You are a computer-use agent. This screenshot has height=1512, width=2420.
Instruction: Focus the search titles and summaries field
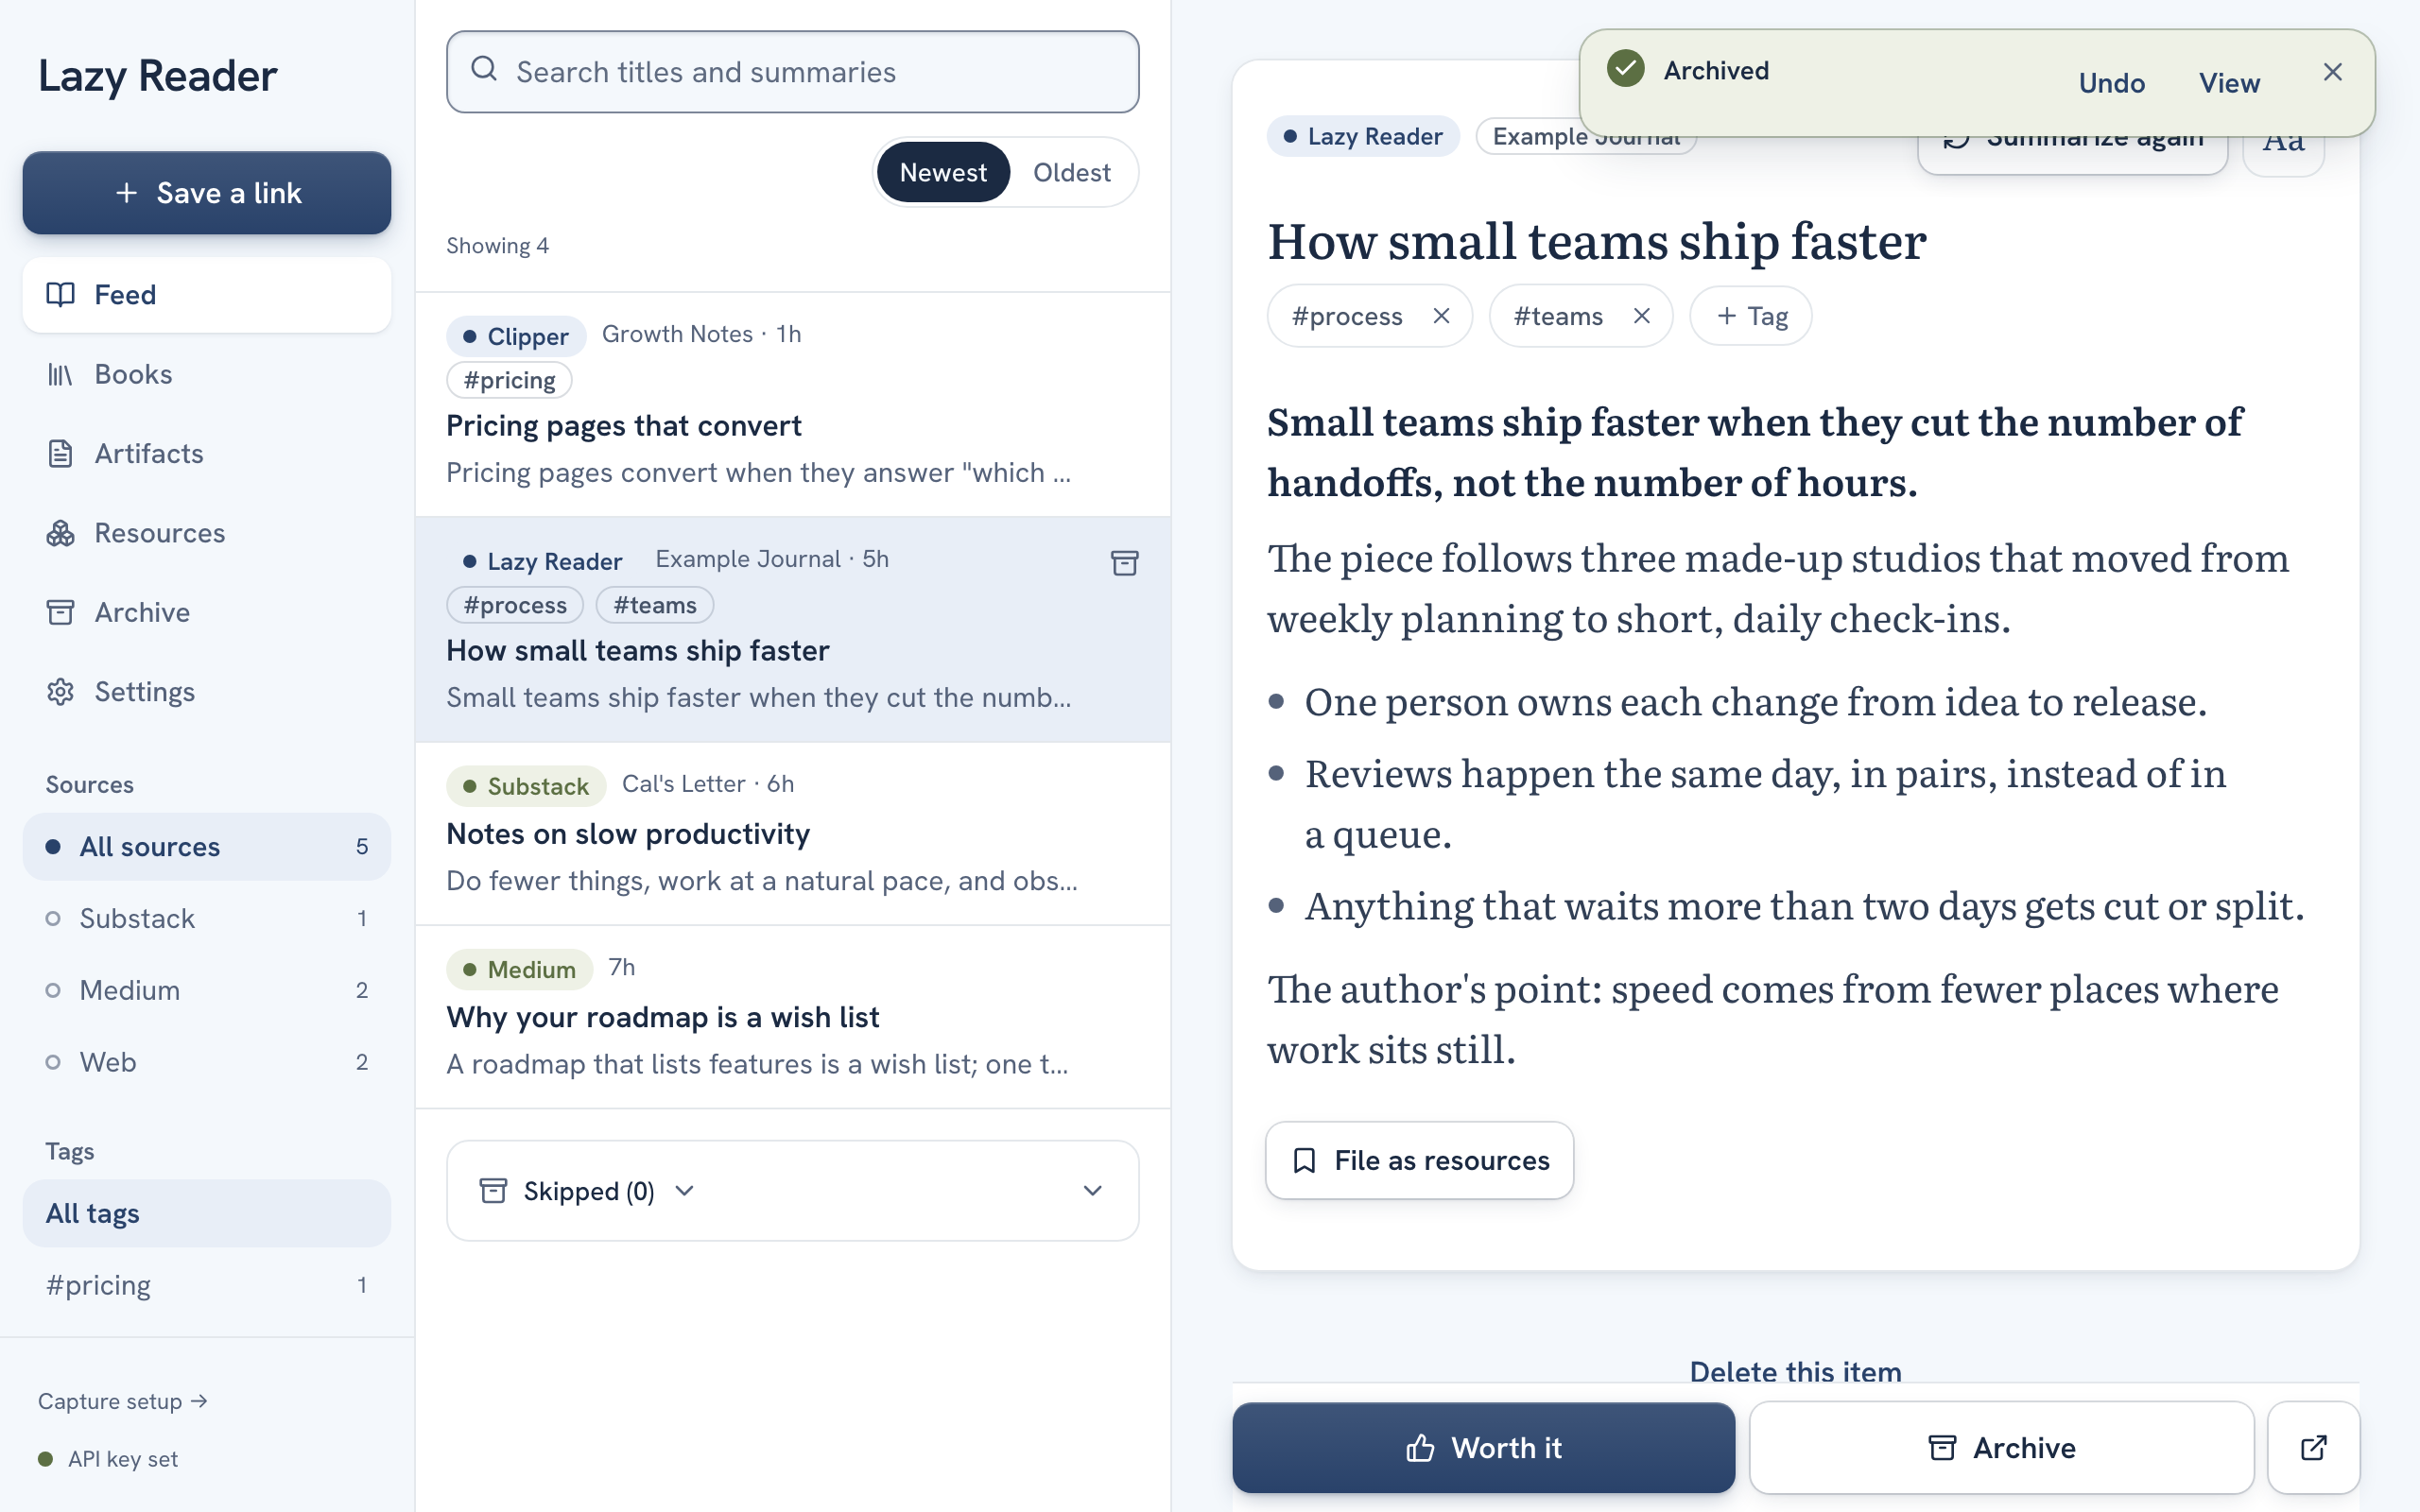792,72
